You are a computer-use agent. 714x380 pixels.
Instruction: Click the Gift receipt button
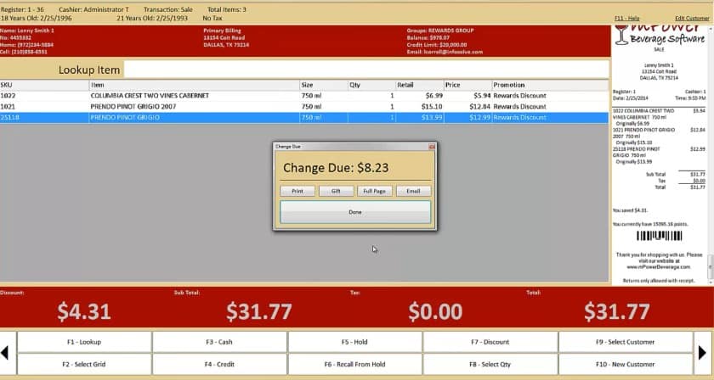click(x=336, y=191)
